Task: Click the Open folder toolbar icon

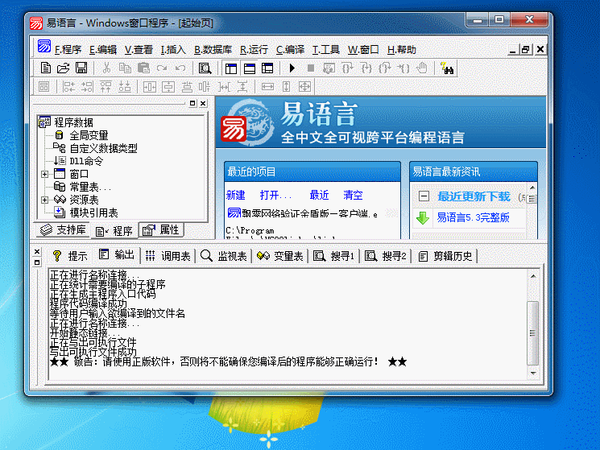Action: (x=63, y=68)
